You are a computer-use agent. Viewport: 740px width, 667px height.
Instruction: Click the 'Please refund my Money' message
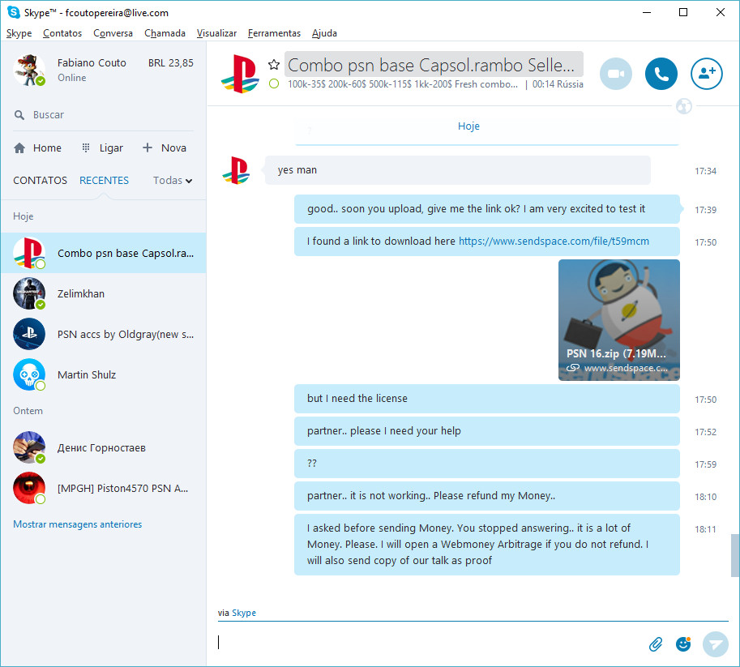tap(486, 496)
